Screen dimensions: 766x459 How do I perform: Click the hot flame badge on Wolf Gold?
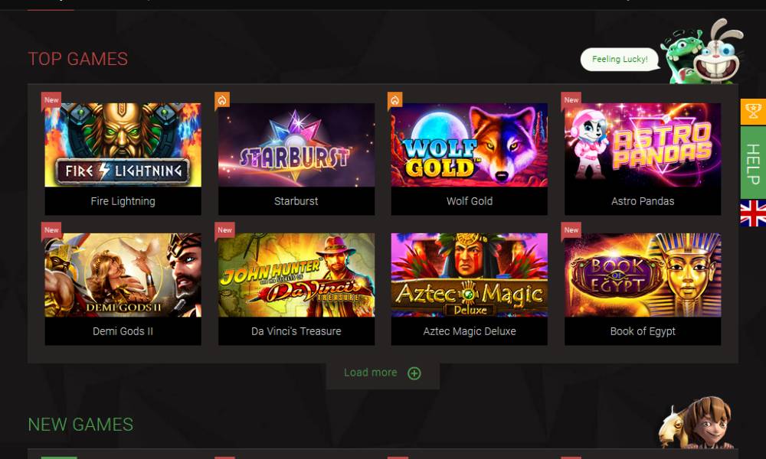(395, 100)
